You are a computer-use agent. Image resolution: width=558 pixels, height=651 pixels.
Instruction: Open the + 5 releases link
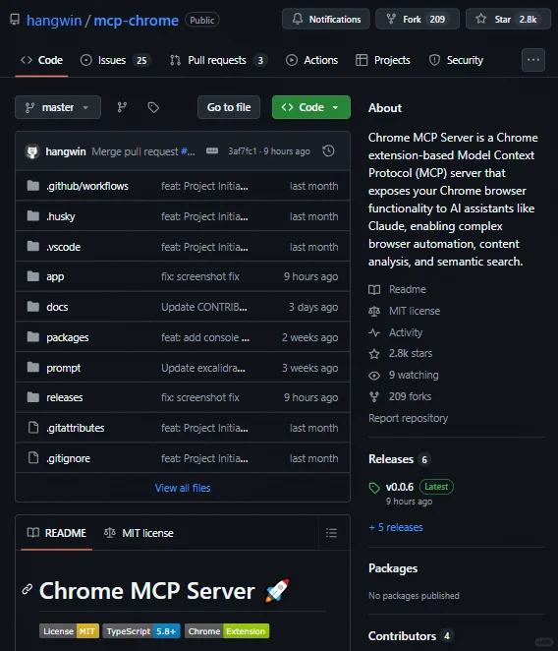tap(396, 527)
